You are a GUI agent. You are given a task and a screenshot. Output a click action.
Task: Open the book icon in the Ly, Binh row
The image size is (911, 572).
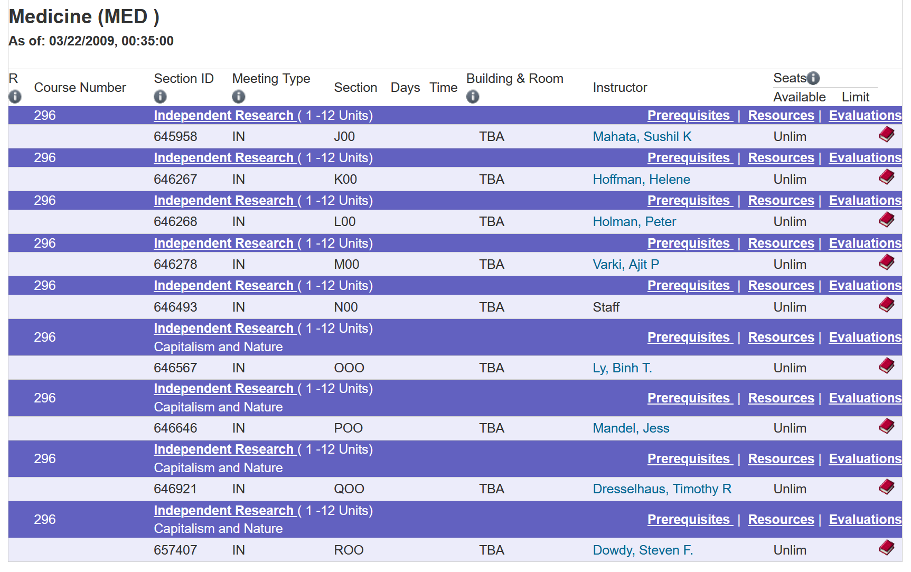[886, 365]
